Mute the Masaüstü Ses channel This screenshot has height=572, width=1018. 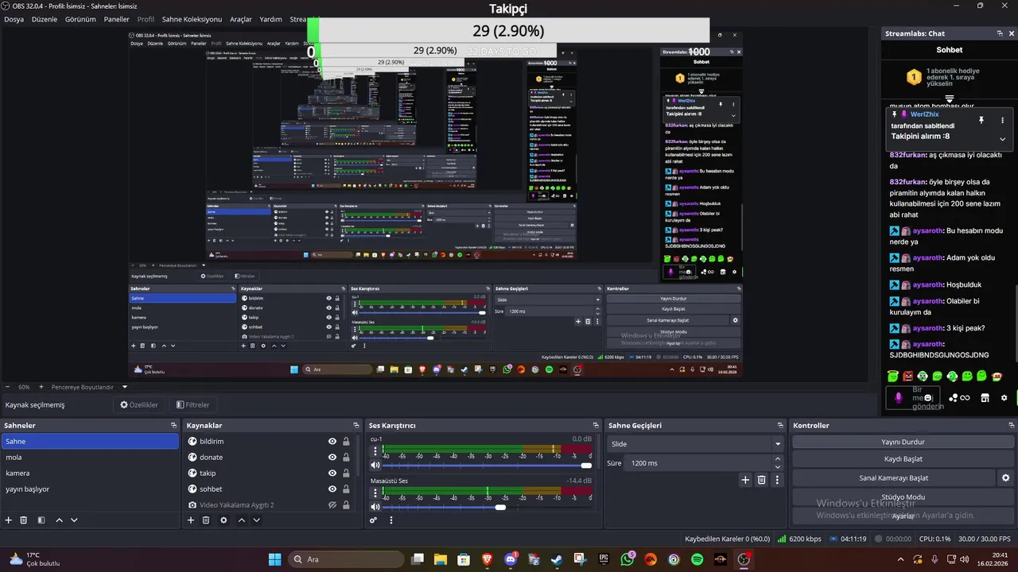(x=375, y=507)
